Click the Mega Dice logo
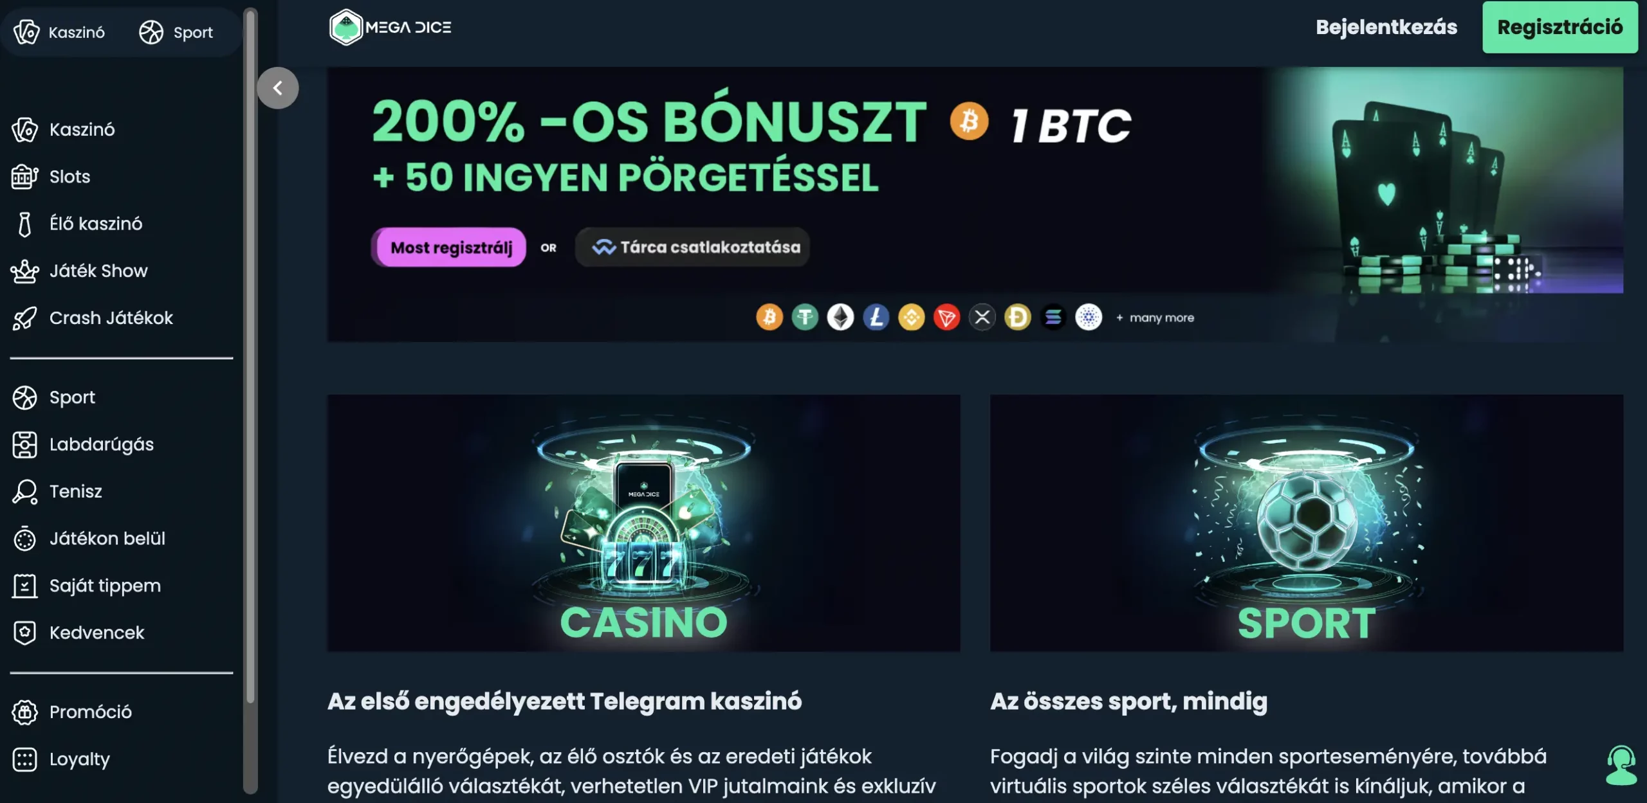1647x803 pixels. [390, 27]
